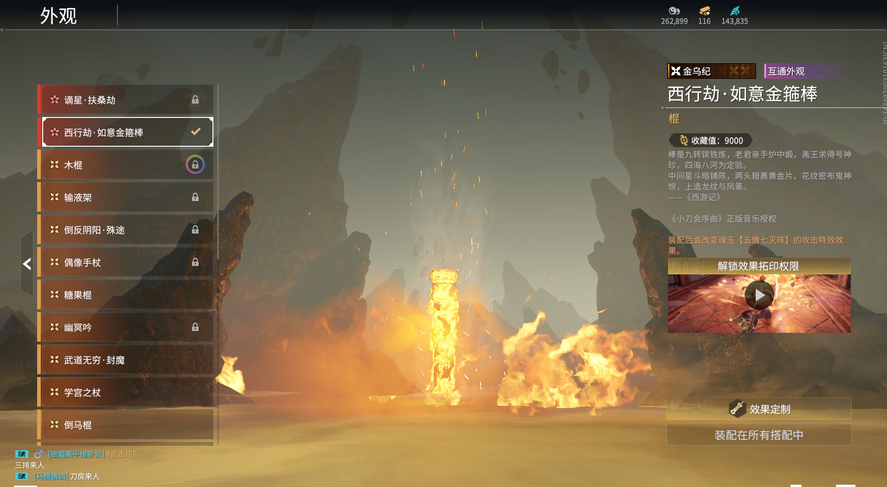Click the gold ticket currency icon

pyautogui.click(x=704, y=11)
